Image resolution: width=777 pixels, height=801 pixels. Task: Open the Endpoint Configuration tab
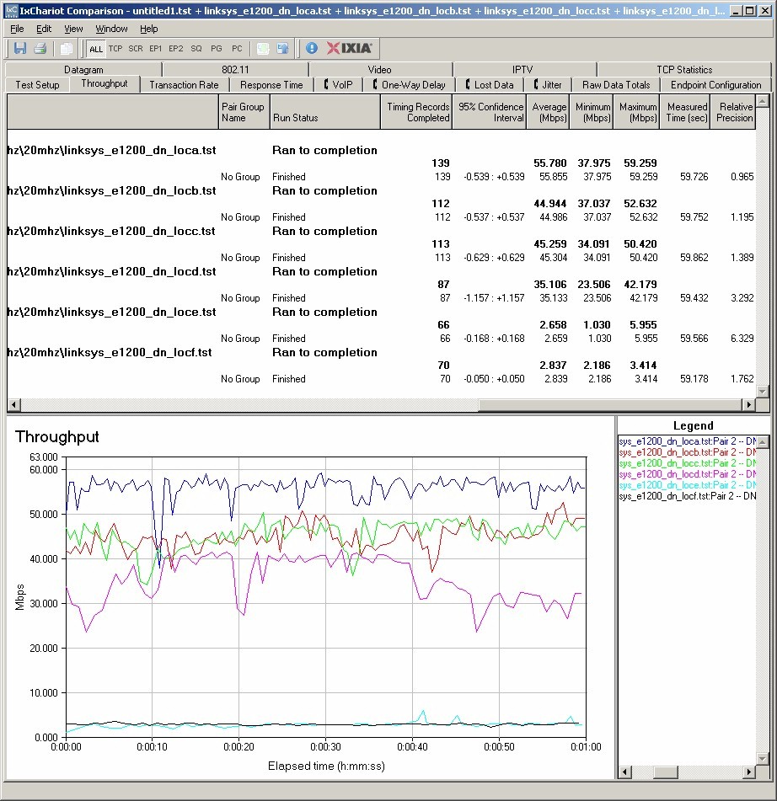point(715,85)
